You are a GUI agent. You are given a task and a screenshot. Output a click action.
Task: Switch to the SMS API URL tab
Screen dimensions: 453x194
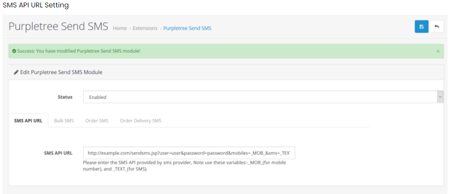tap(28, 121)
